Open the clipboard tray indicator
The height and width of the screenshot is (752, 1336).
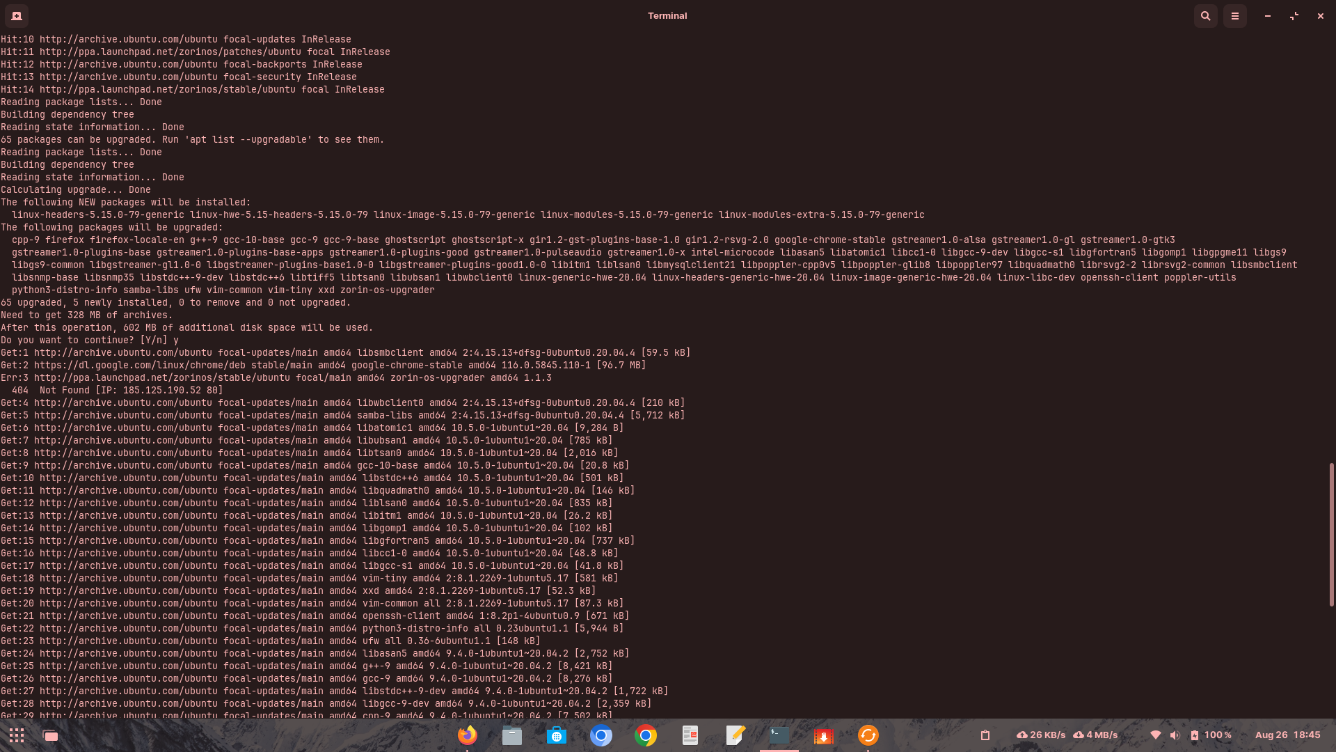coord(985,735)
